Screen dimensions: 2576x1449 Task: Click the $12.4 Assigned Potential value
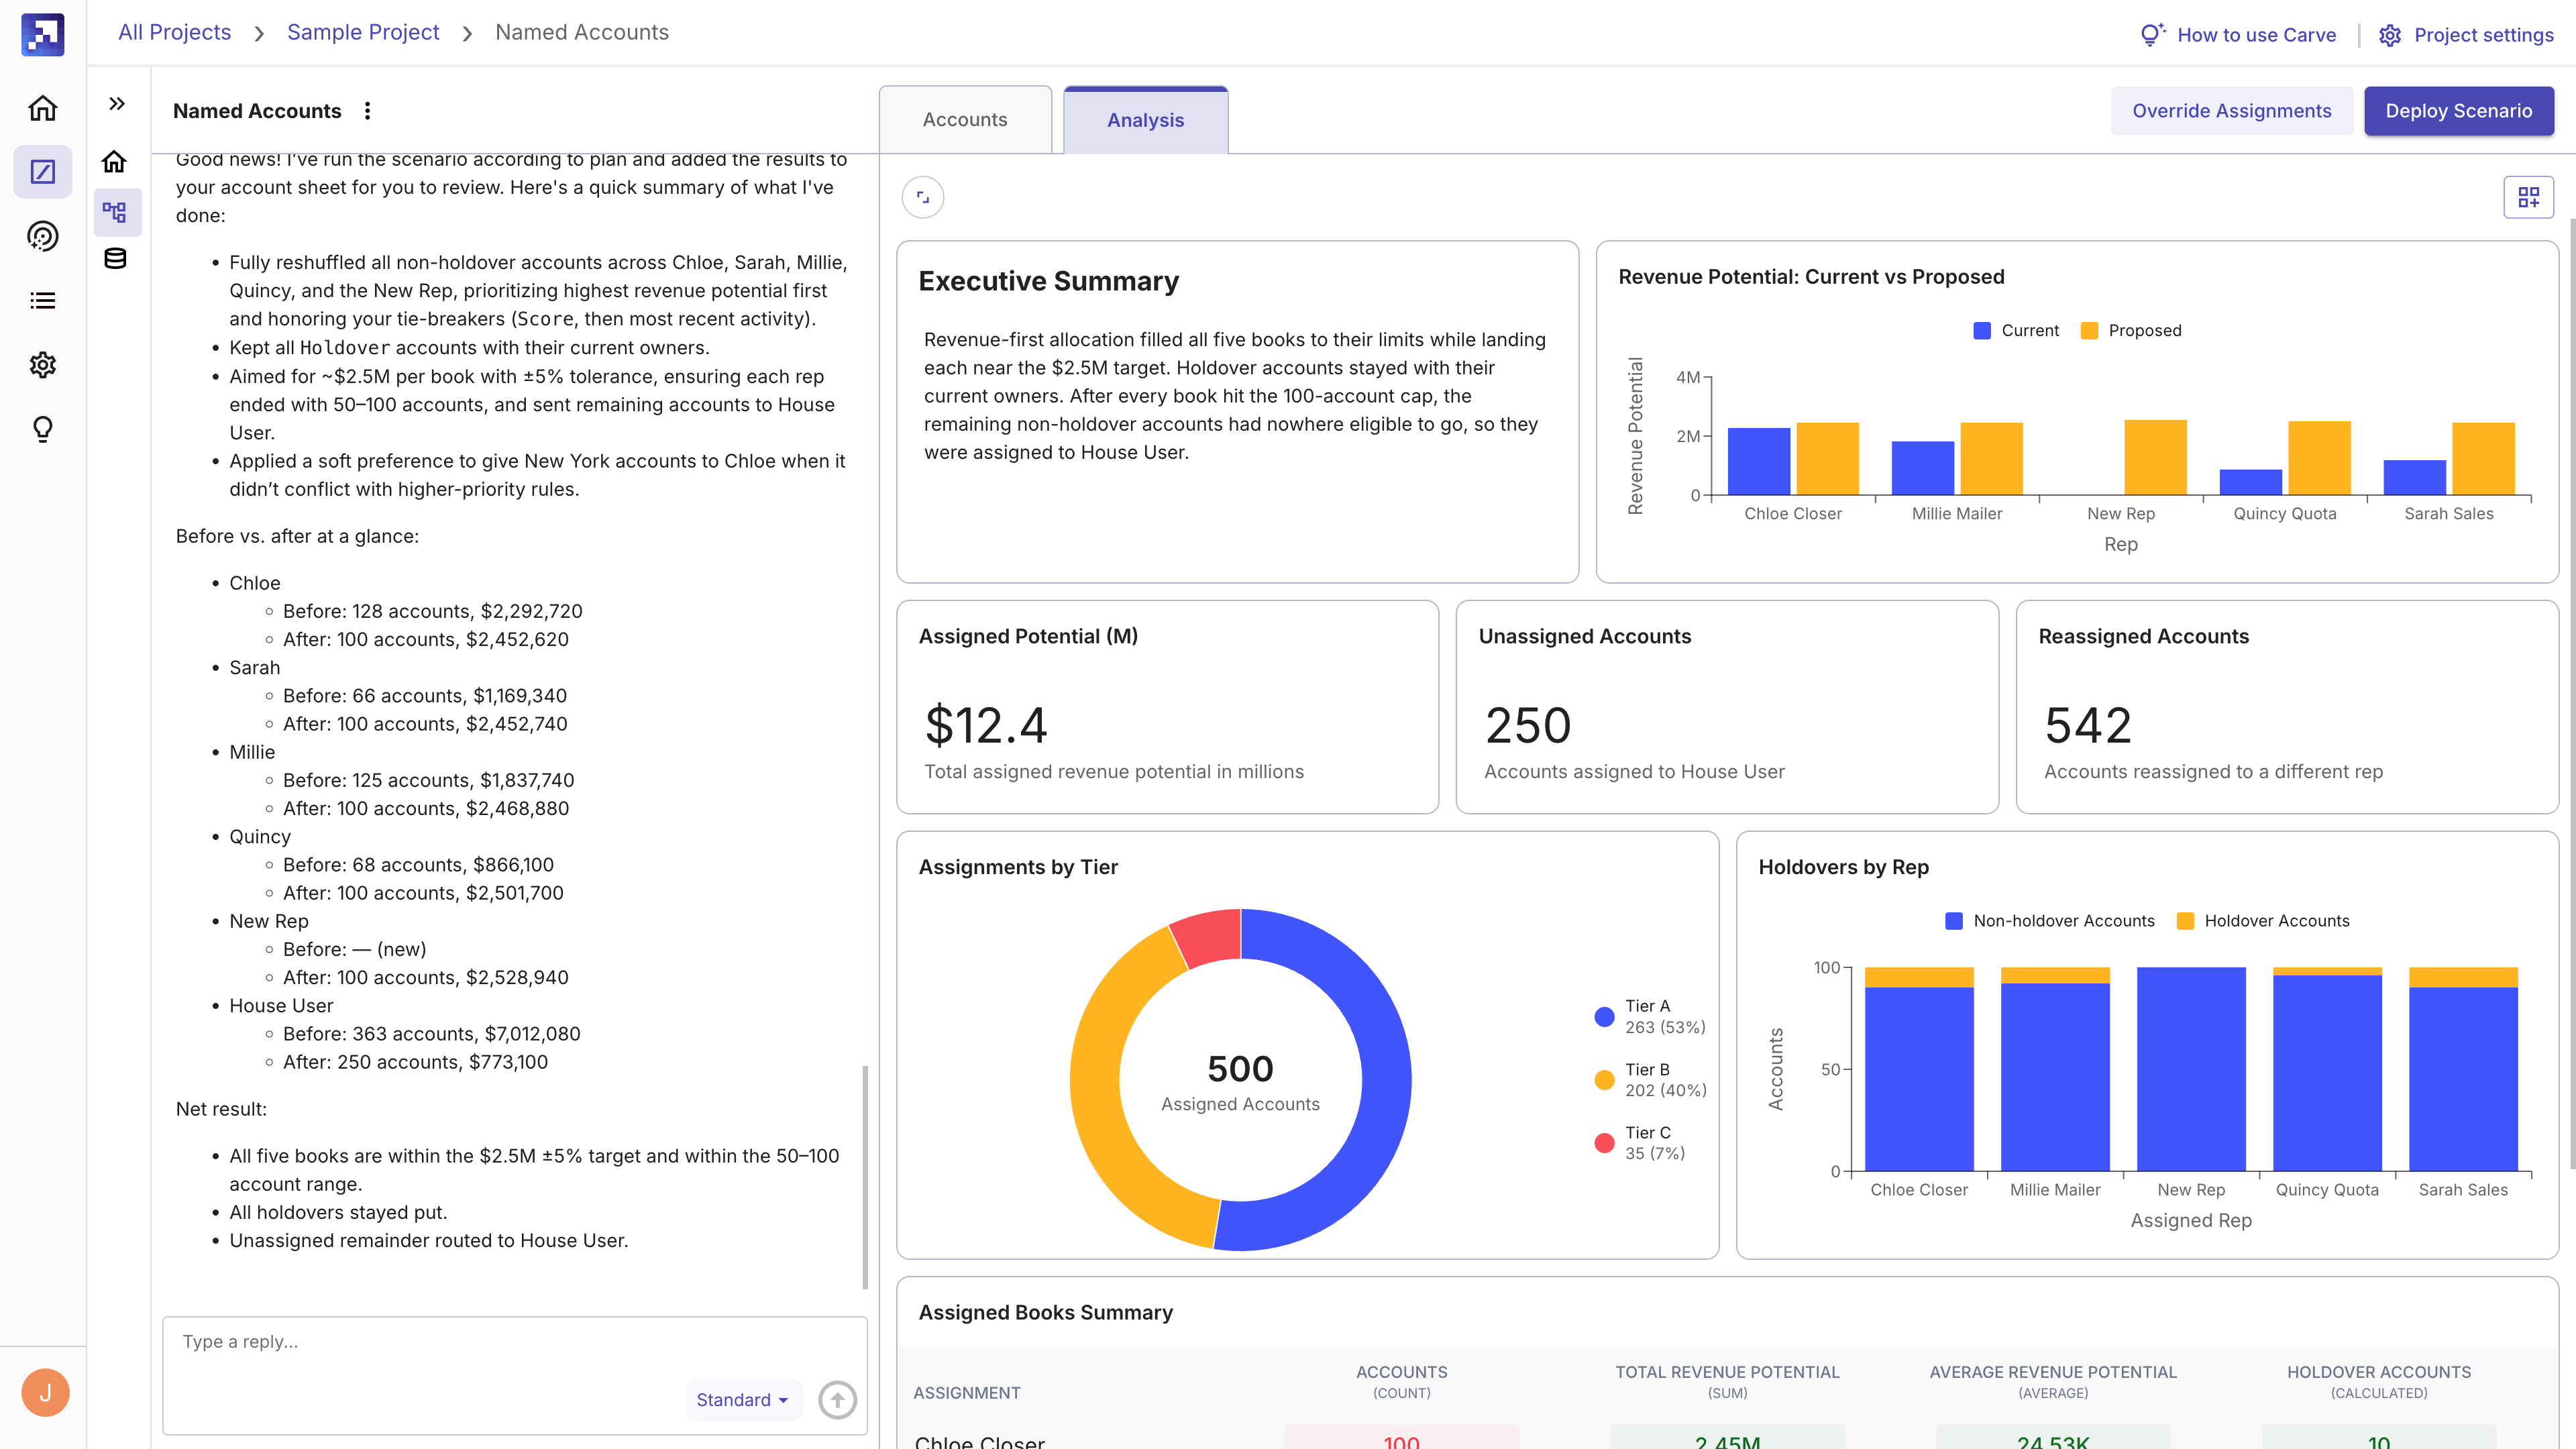986,725
